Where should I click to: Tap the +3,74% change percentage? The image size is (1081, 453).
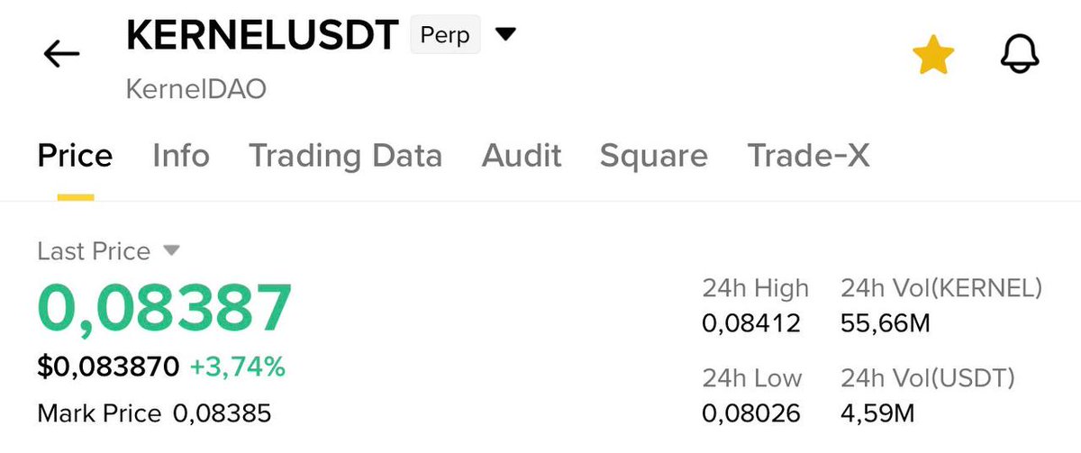point(237,367)
